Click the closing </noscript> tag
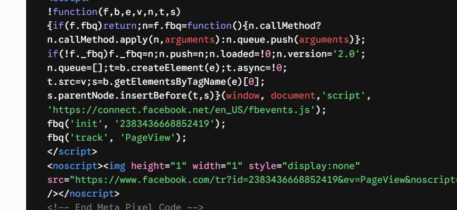 point(89,194)
